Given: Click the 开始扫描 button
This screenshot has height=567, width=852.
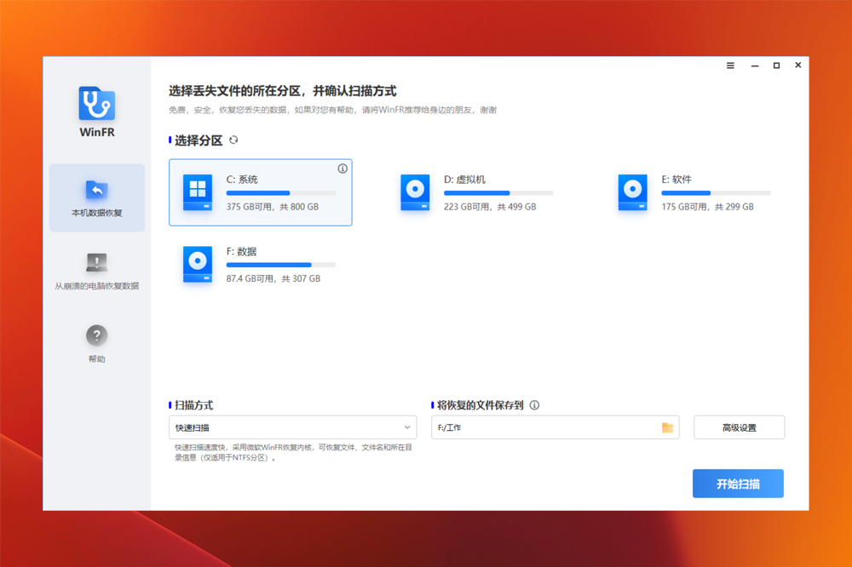Looking at the screenshot, I should (738, 484).
